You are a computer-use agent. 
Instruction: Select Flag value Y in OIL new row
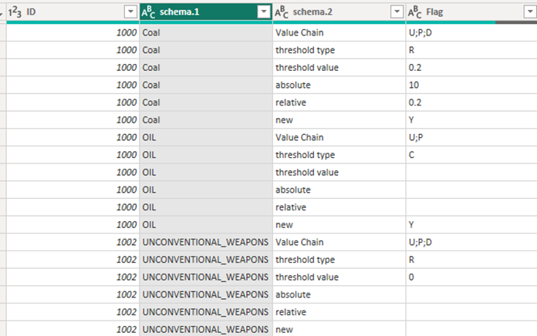(471, 225)
